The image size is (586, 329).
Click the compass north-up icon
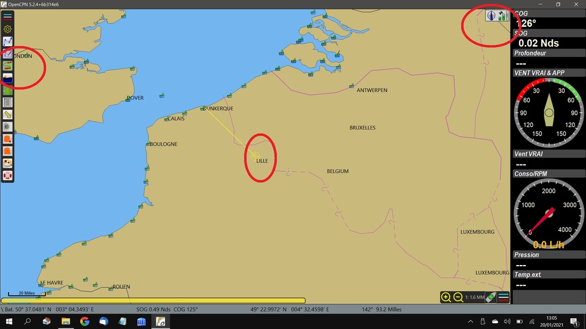491,15
